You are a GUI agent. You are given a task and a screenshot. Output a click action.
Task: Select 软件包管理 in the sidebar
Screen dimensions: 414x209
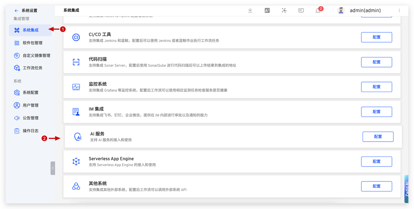(x=32, y=43)
